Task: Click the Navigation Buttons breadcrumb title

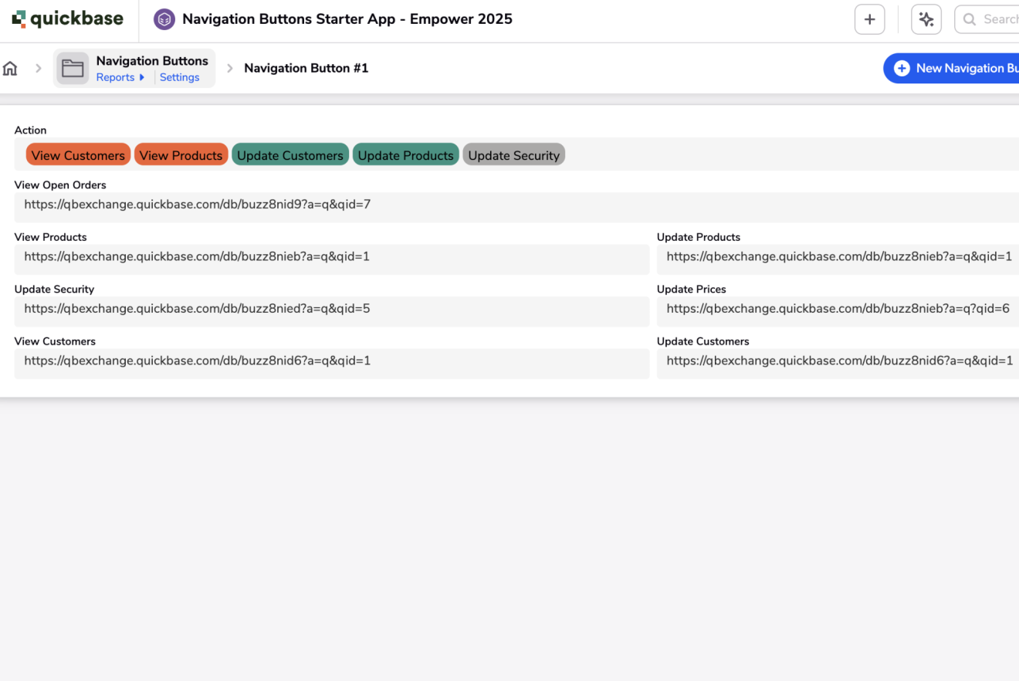Action: (152, 60)
